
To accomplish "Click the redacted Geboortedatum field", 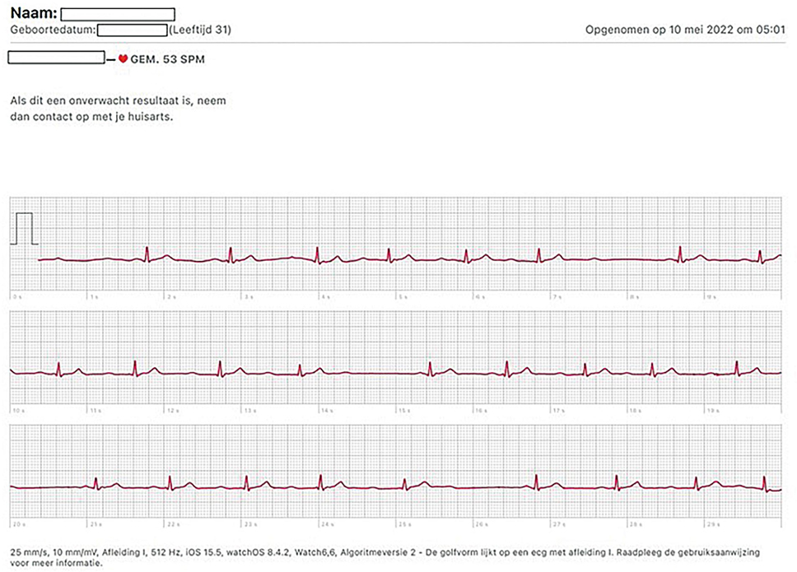I will pyautogui.click(x=132, y=30).
